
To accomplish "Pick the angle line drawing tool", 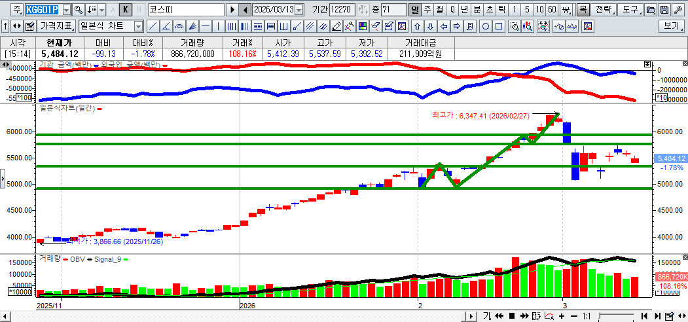I will (166, 26).
